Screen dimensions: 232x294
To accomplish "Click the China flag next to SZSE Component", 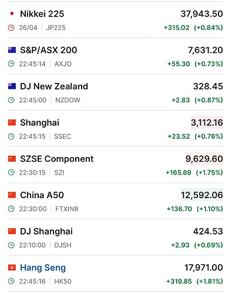I will 12,159.
